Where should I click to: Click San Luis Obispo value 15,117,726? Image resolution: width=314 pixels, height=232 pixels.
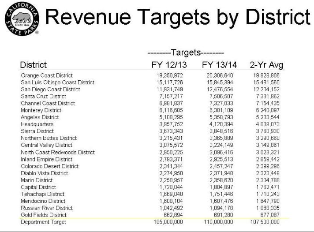170,82
